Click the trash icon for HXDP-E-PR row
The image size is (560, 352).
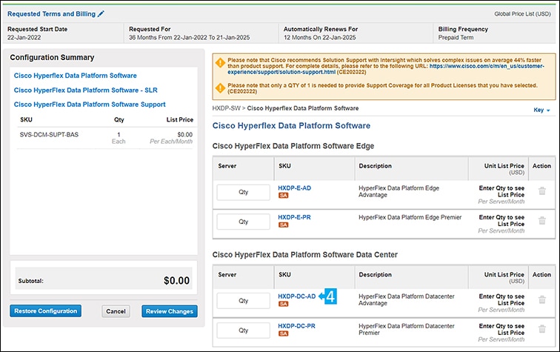542,221
